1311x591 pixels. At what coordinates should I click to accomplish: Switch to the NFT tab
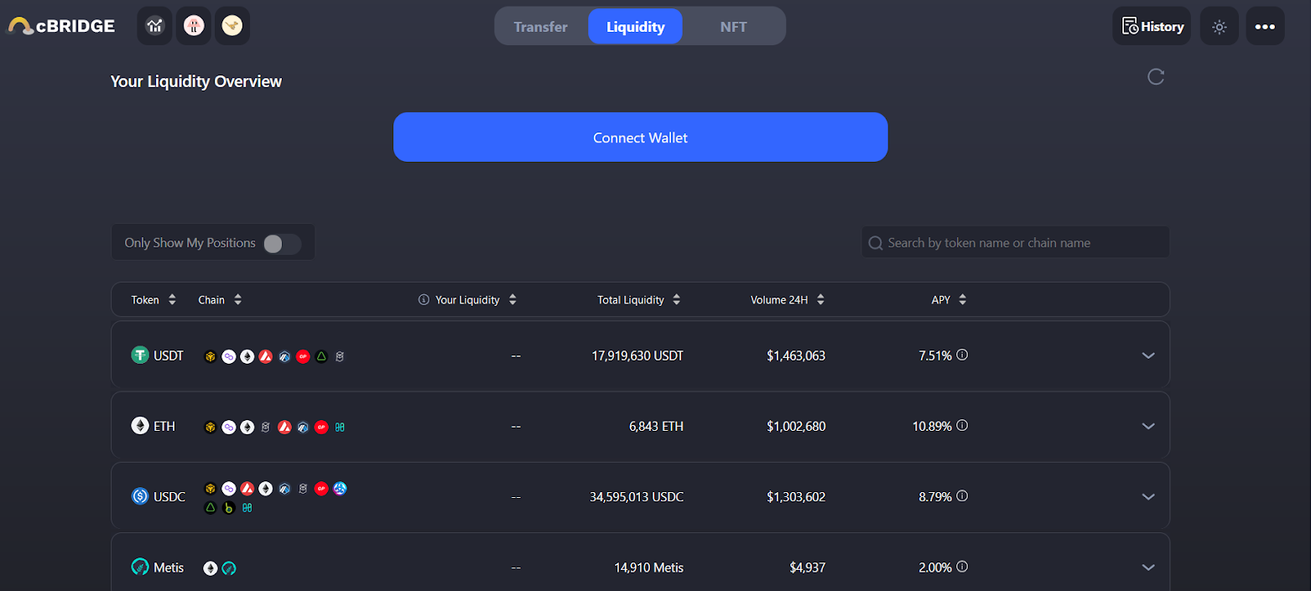(733, 27)
